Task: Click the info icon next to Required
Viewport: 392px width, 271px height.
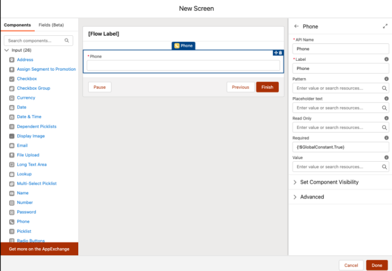Action: pos(386,138)
